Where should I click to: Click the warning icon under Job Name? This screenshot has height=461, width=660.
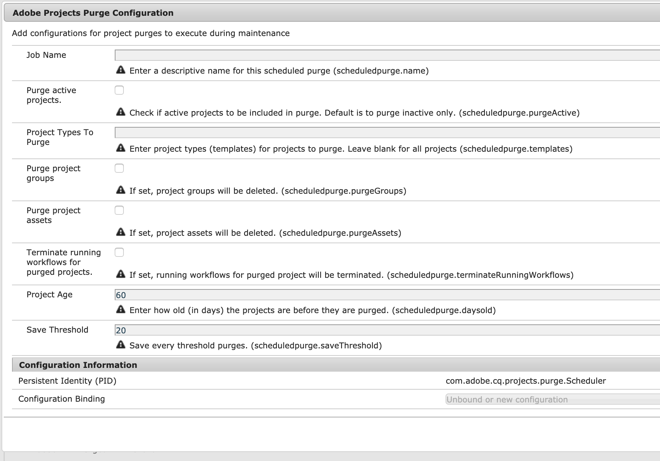point(121,70)
